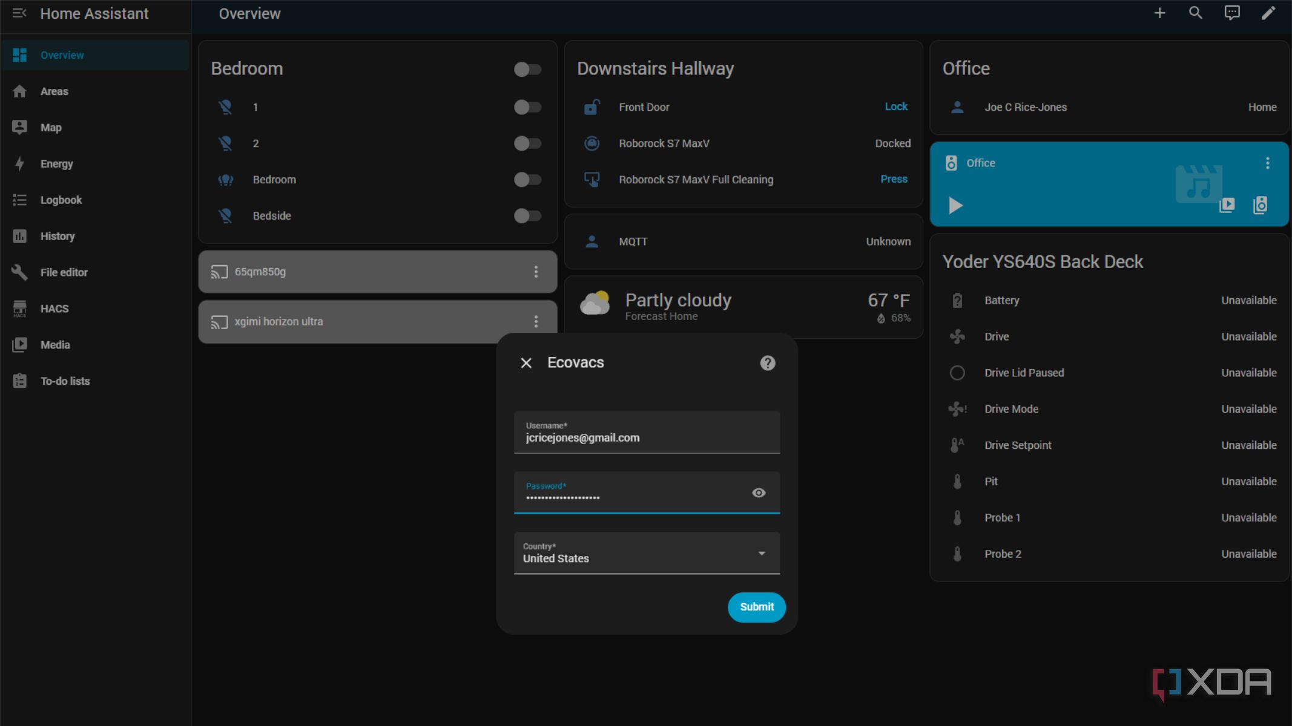Close the Ecovacs dialog
1292x726 pixels.
[x=526, y=363]
